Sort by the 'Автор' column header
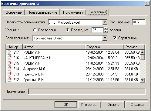The image size is (151, 111). pos(54,47)
